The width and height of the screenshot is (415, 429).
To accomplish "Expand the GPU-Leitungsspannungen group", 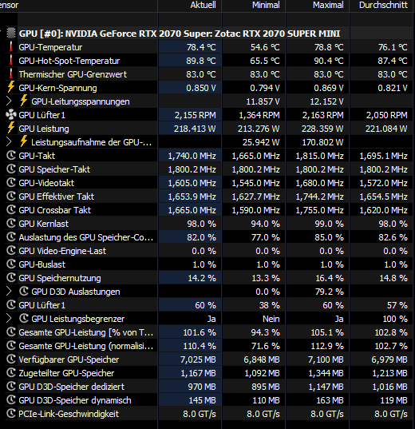I will tap(9, 101).
